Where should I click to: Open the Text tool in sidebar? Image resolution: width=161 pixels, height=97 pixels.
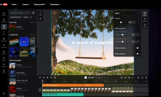(x=4, y=33)
